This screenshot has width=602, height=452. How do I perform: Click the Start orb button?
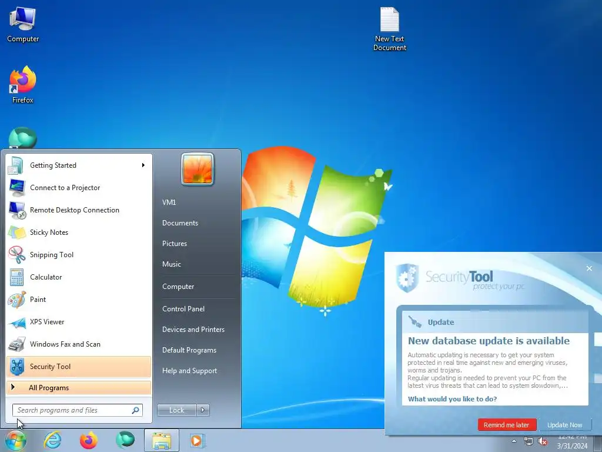(16, 440)
